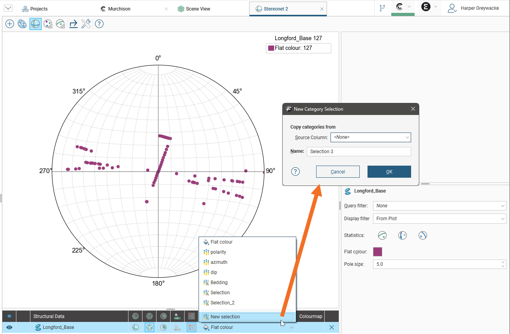Open the Source Column dropdown

coord(370,137)
